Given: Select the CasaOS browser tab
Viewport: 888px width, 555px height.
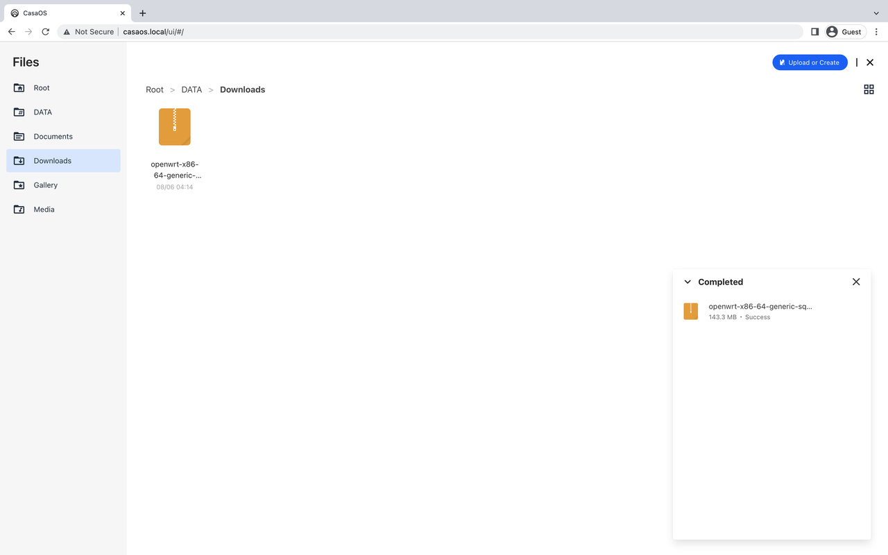Looking at the screenshot, I should coord(66,13).
